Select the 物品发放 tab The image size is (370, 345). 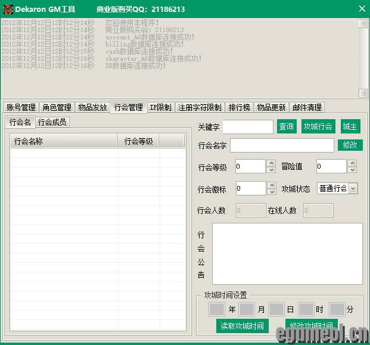pyautogui.click(x=92, y=107)
